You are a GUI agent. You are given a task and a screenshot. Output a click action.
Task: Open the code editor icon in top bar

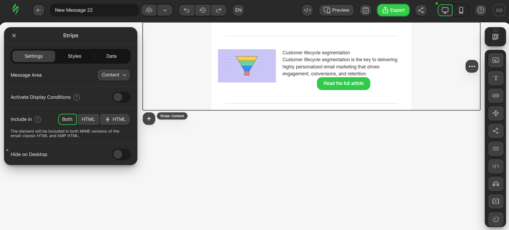pyautogui.click(x=307, y=10)
